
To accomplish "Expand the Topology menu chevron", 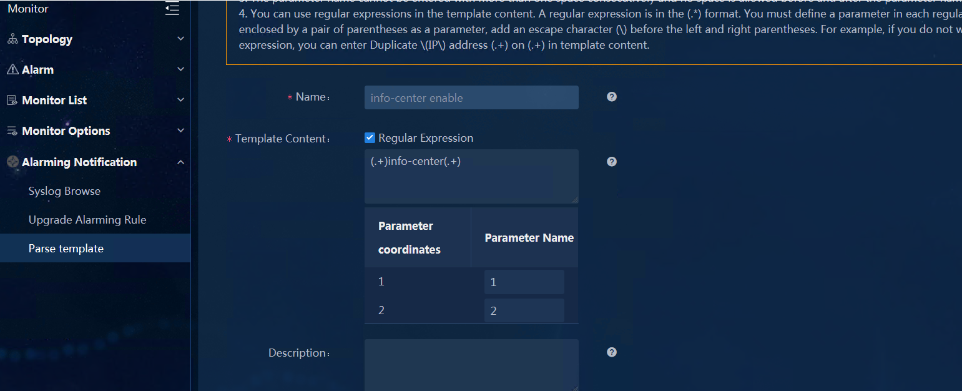I will pos(181,39).
